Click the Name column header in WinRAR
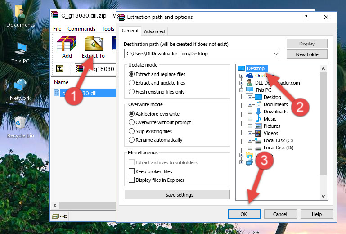Viewport: 346px width, 234px height. [x=61, y=82]
